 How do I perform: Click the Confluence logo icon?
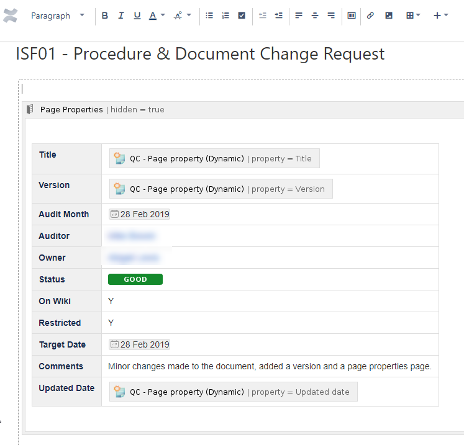[x=11, y=16]
